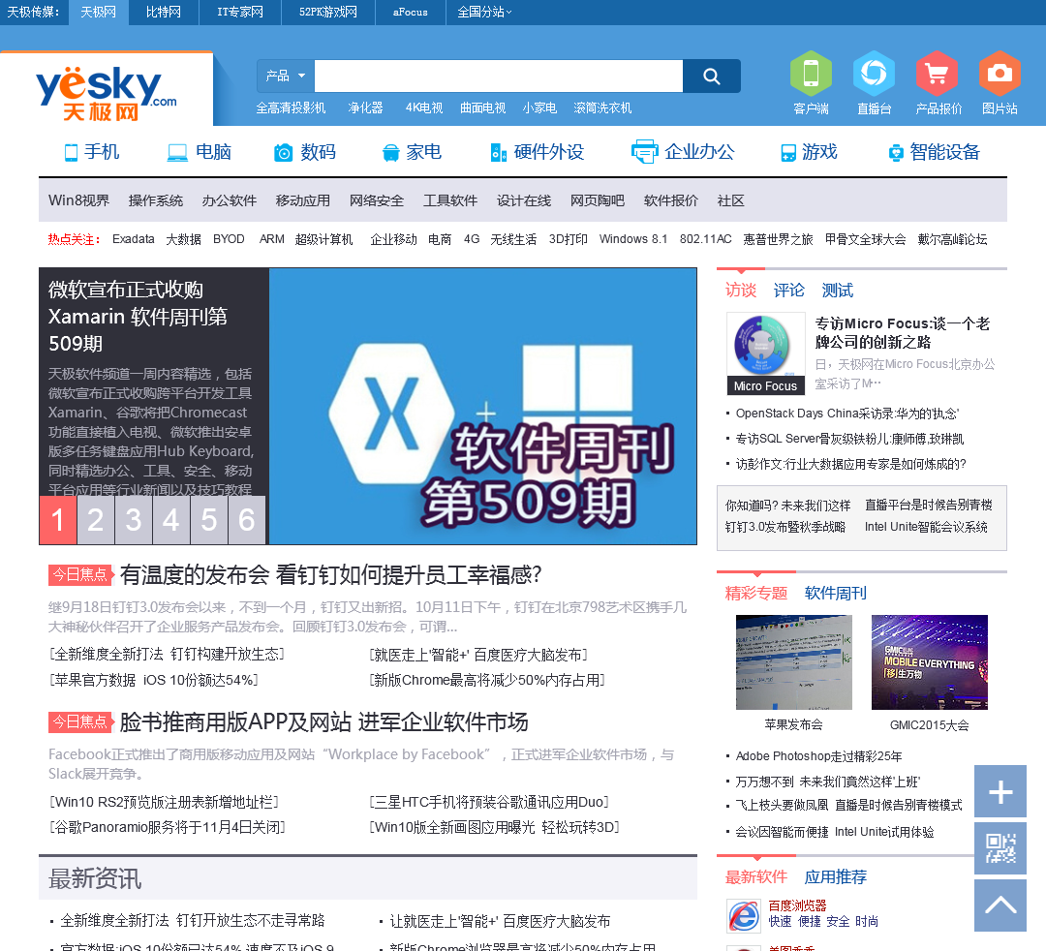
Task: Switch to the 测试 tab
Action: 837,291
